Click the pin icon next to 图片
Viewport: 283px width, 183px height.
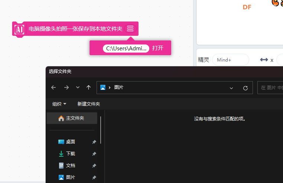(94, 177)
